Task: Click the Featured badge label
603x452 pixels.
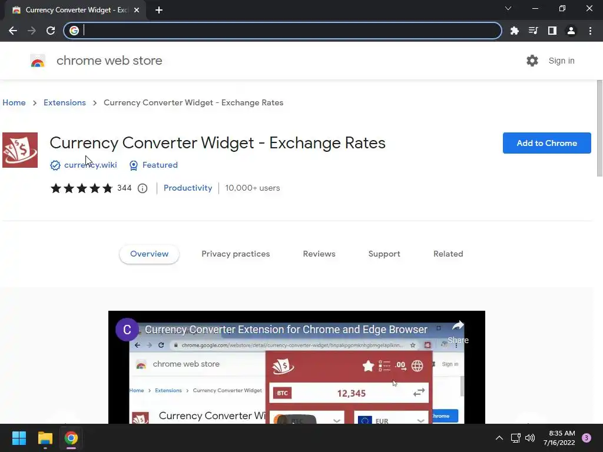Action: click(160, 165)
